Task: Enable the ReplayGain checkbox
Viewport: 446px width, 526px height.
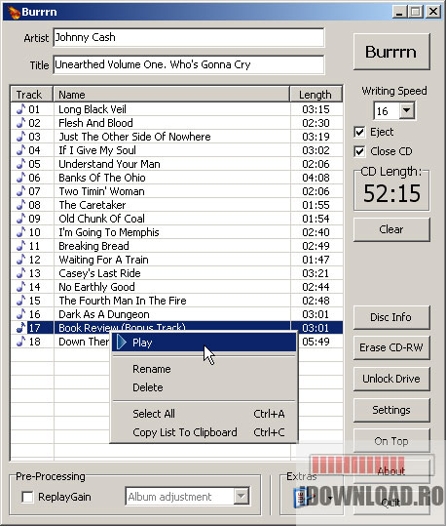Action: [27, 497]
